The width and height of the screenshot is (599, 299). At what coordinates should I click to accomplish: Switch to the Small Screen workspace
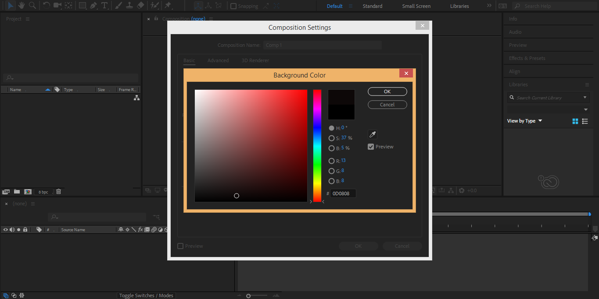point(416,6)
